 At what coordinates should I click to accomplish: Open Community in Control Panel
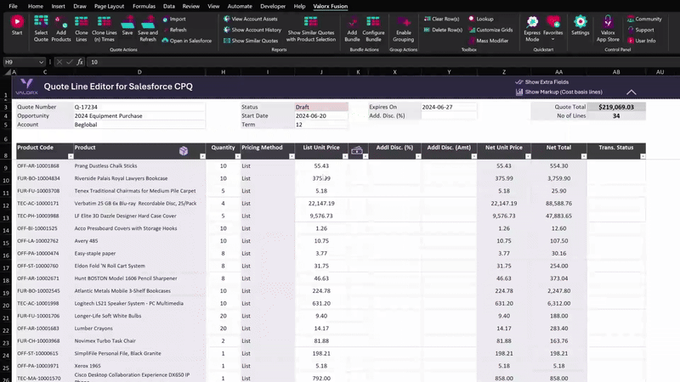tap(644, 19)
